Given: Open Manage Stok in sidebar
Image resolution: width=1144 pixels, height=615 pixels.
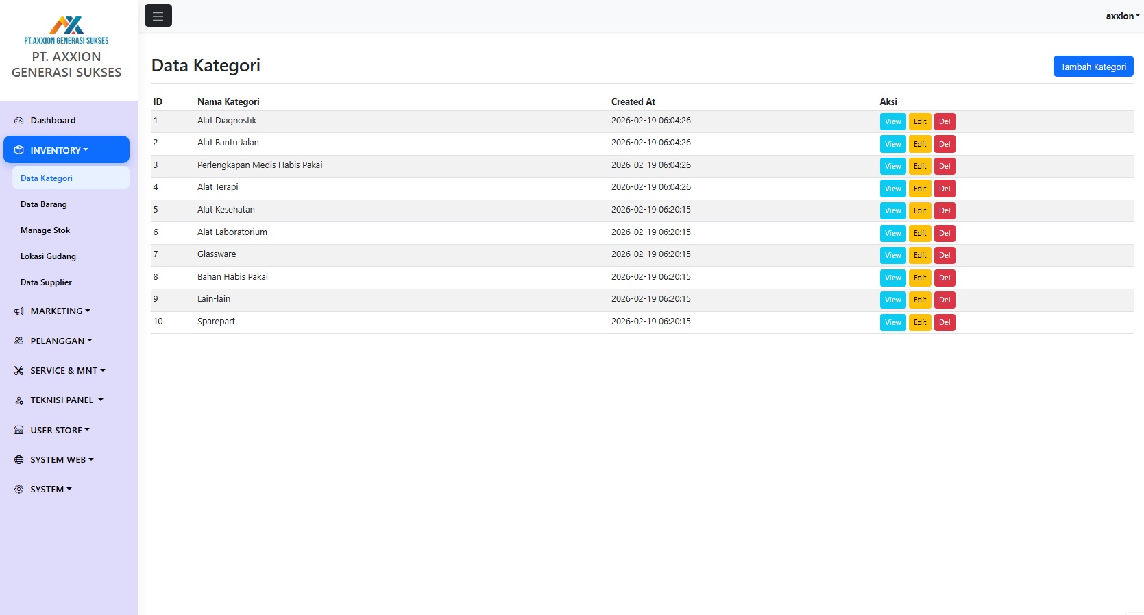Looking at the screenshot, I should (x=71, y=230).
